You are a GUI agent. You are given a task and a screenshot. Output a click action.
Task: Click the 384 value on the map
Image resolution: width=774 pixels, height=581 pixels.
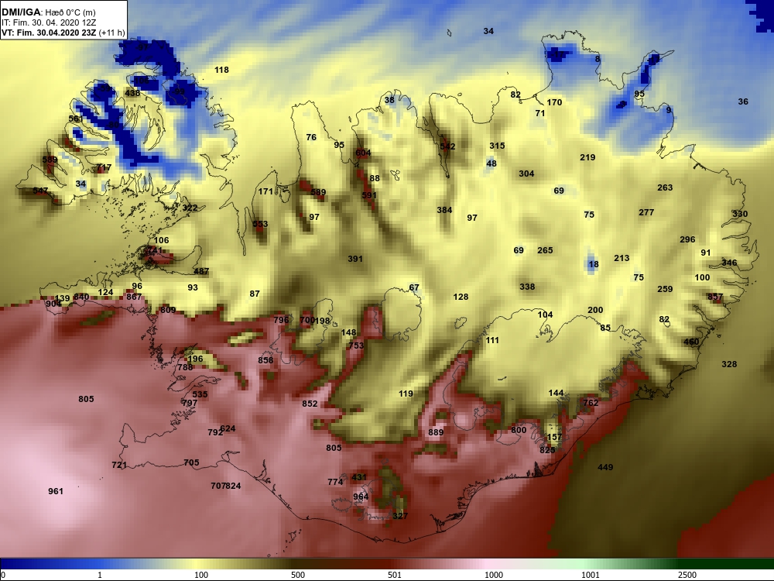[x=444, y=210]
